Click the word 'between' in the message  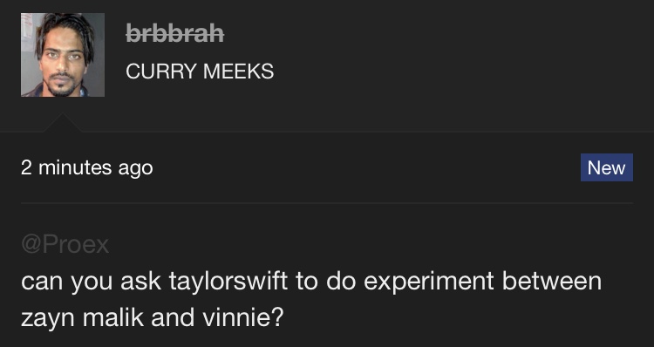pos(552,281)
